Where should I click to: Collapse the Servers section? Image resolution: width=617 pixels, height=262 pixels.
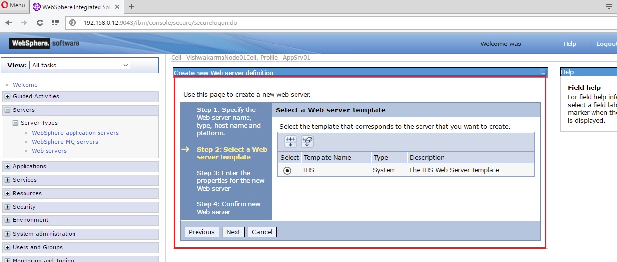coord(7,110)
